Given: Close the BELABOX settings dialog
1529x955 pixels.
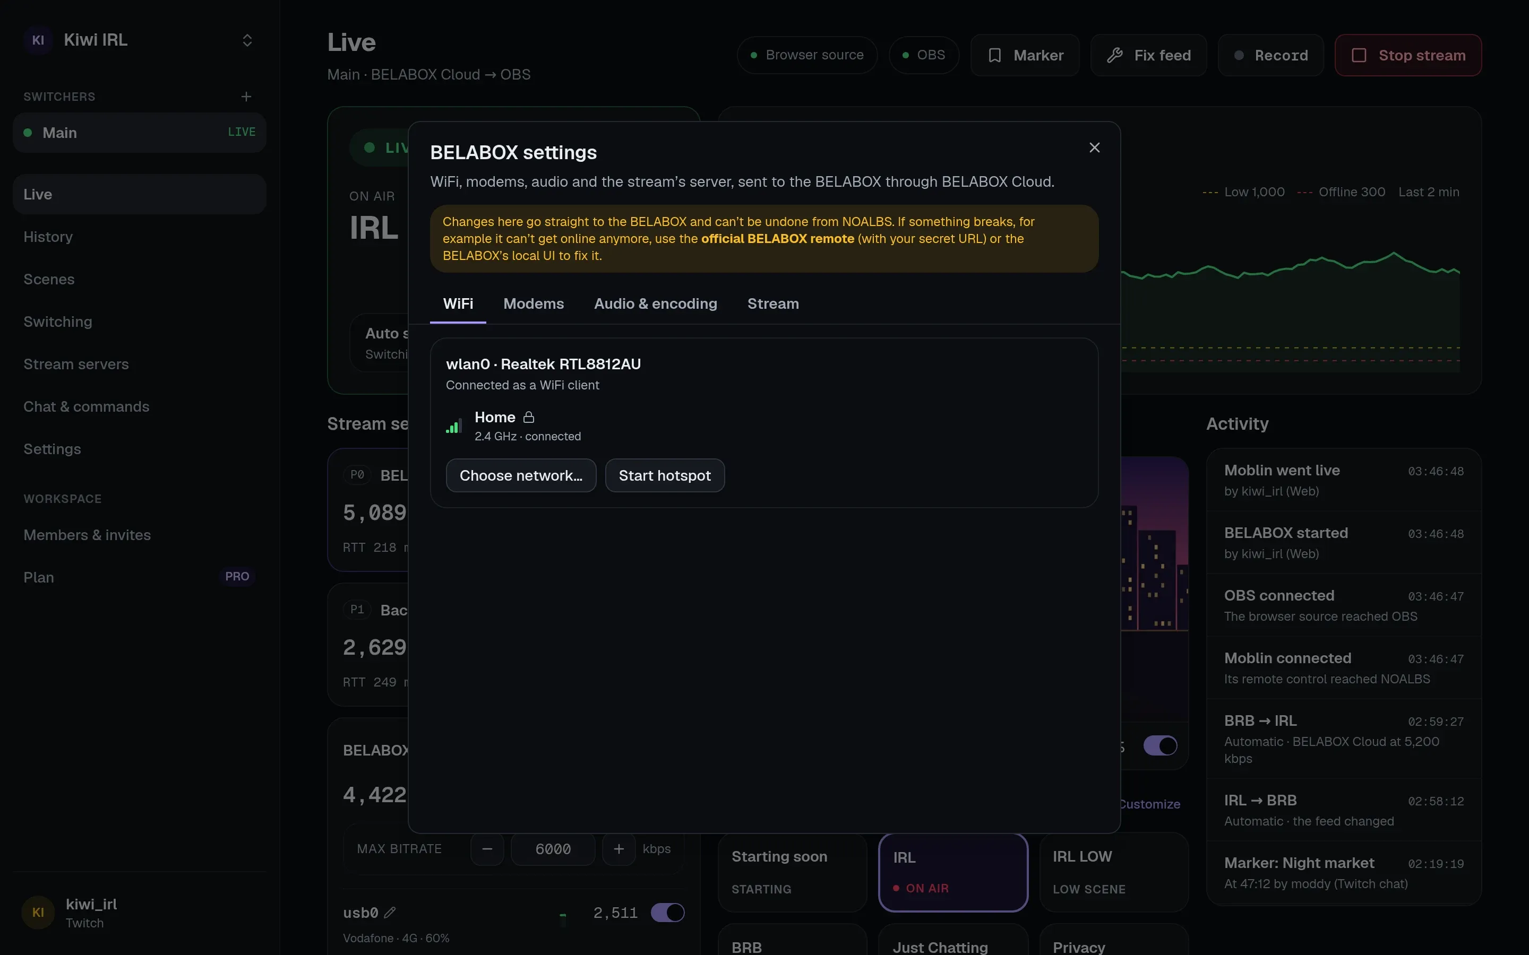Looking at the screenshot, I should 1094,148.
